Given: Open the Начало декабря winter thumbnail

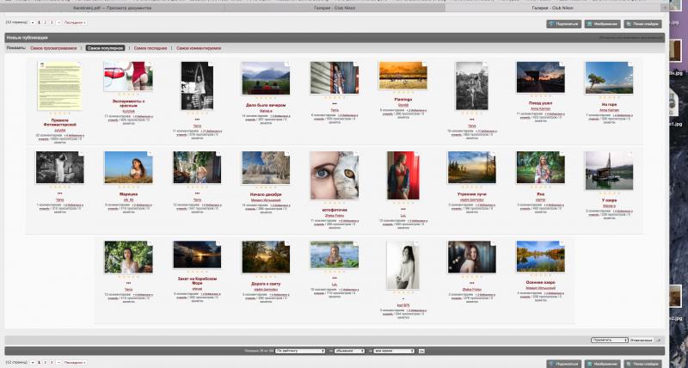Looking at the screenshot, I should click(x=266, y=168).
